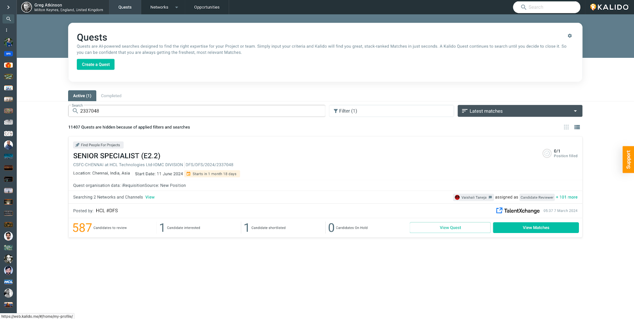
Task: Open the sidebar three-dot menu
Action: coord(7,30)
